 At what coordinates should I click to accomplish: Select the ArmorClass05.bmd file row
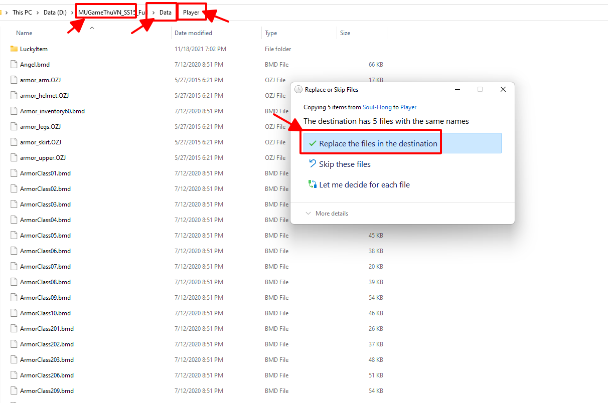tap(45, 236)
